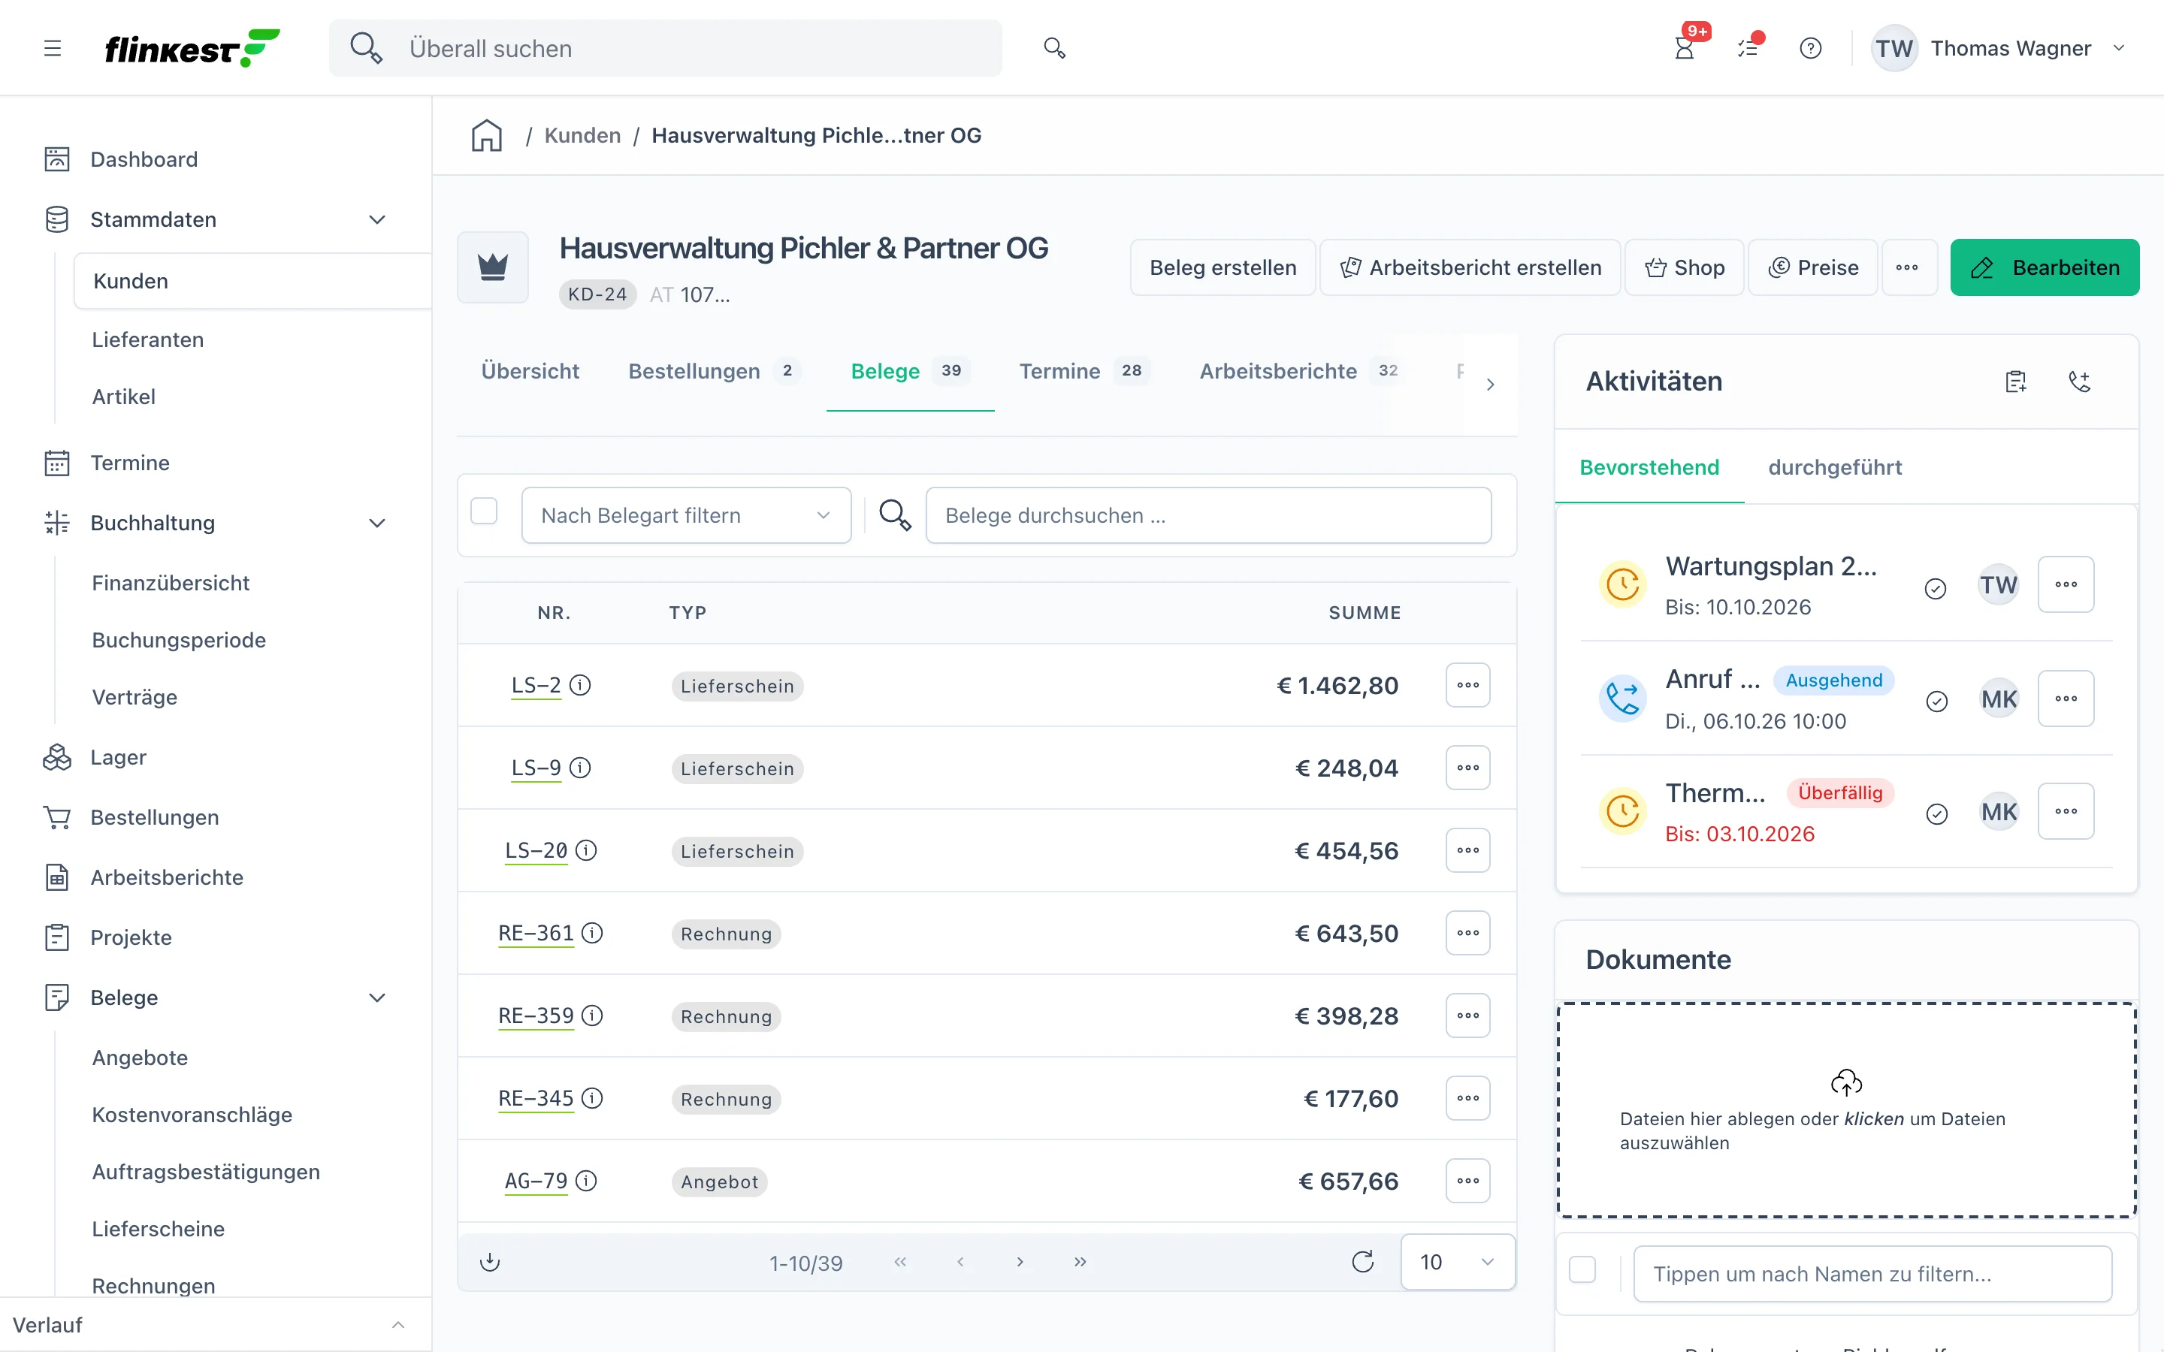
Task: Click Arbeitsbericht erstellen button
Action: 1470,267
